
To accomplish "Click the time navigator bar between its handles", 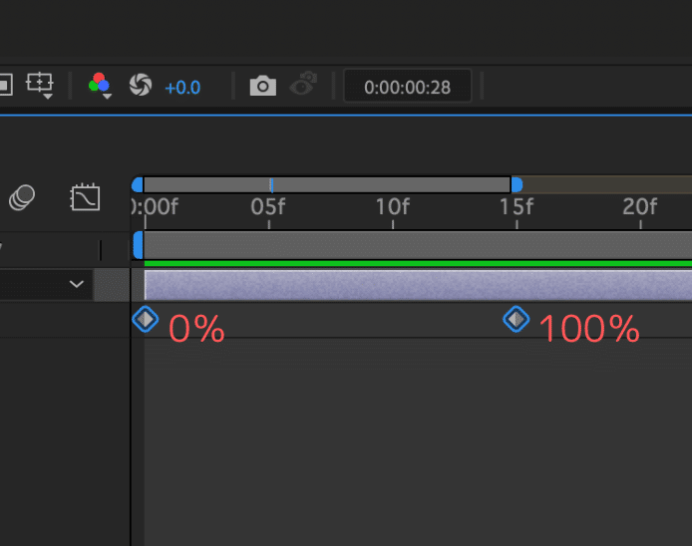I will tap(329, 184).
